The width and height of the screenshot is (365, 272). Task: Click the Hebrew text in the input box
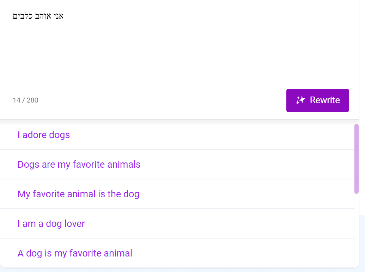(x=38, y=16)
